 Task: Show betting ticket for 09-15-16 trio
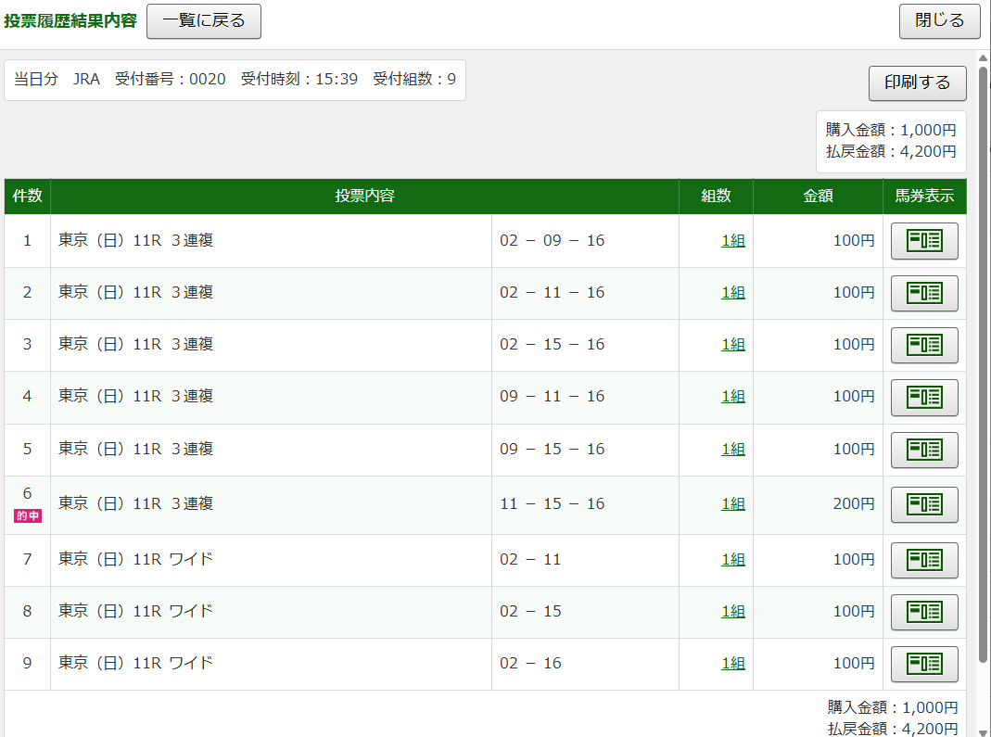point(924,450)
